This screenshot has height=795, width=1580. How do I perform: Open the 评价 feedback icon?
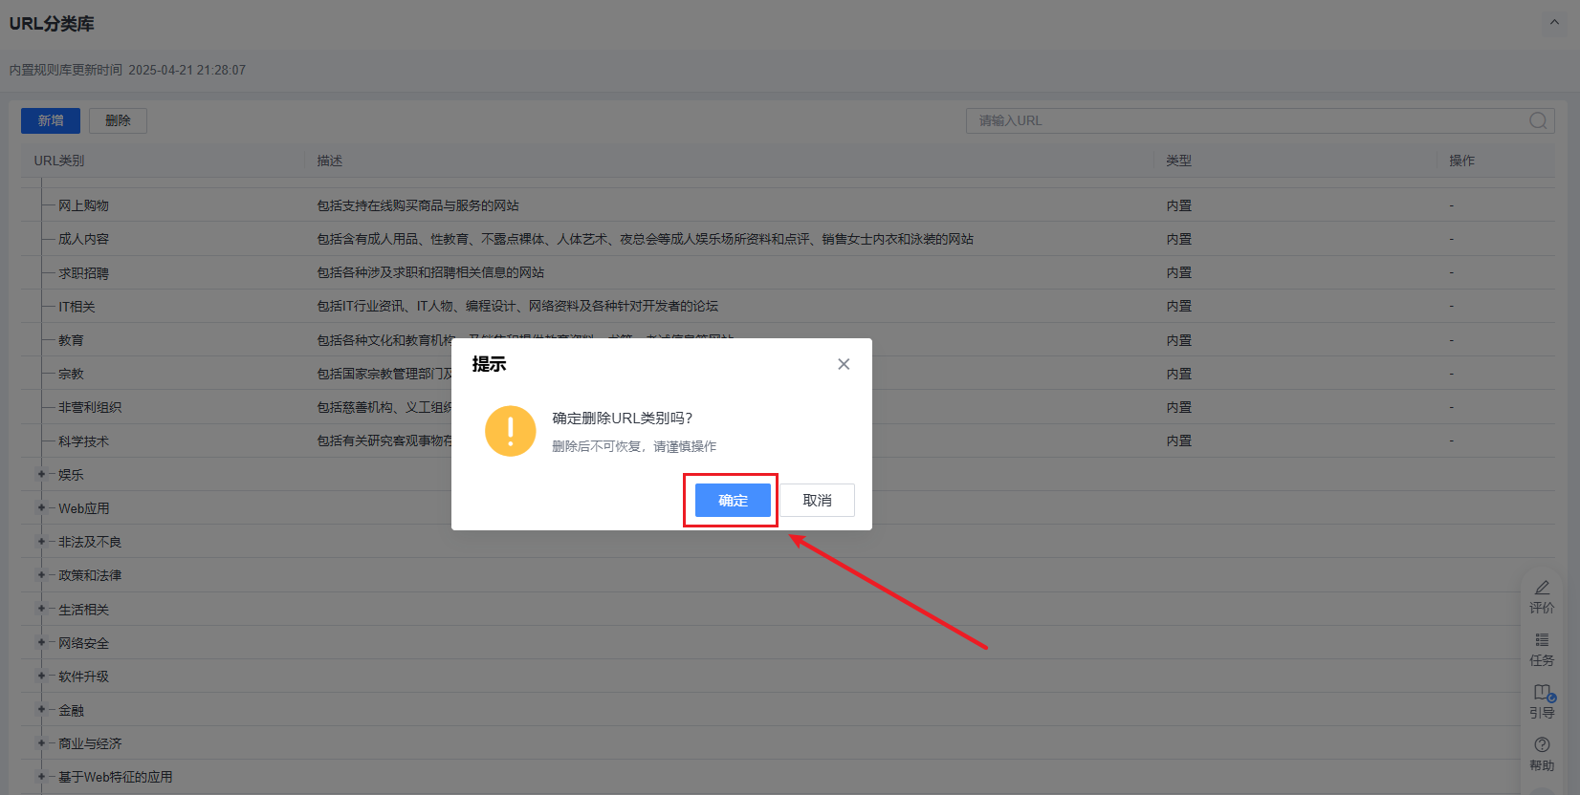pyautogui.click(x=1542, y=596)
